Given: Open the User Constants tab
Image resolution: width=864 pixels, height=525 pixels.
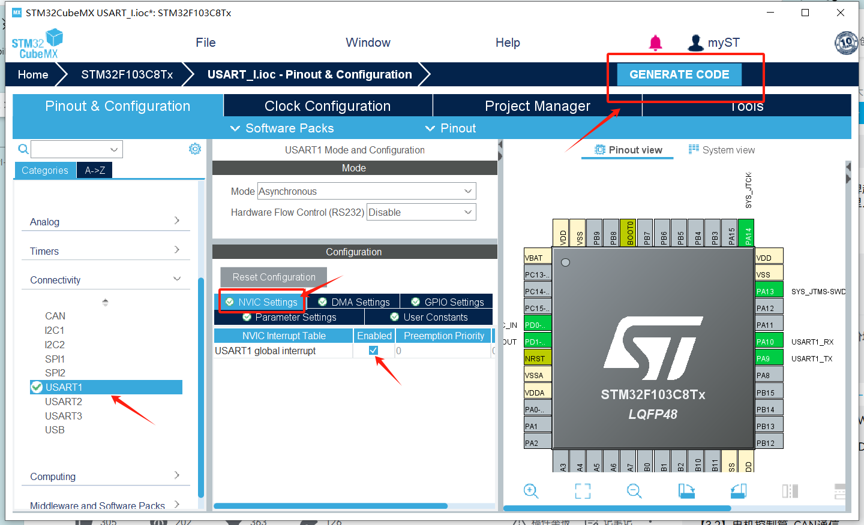Looking at the screenshot, I should [428, 317].
